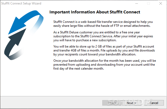Close the Setup Wizard window
Screen dimensions: 167x109
click(x=161, y=3)
